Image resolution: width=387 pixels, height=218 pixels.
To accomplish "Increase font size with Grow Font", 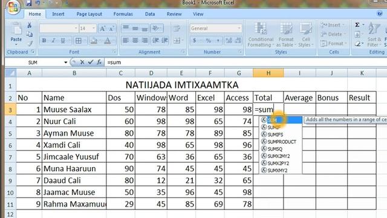I will pos(102,28).
